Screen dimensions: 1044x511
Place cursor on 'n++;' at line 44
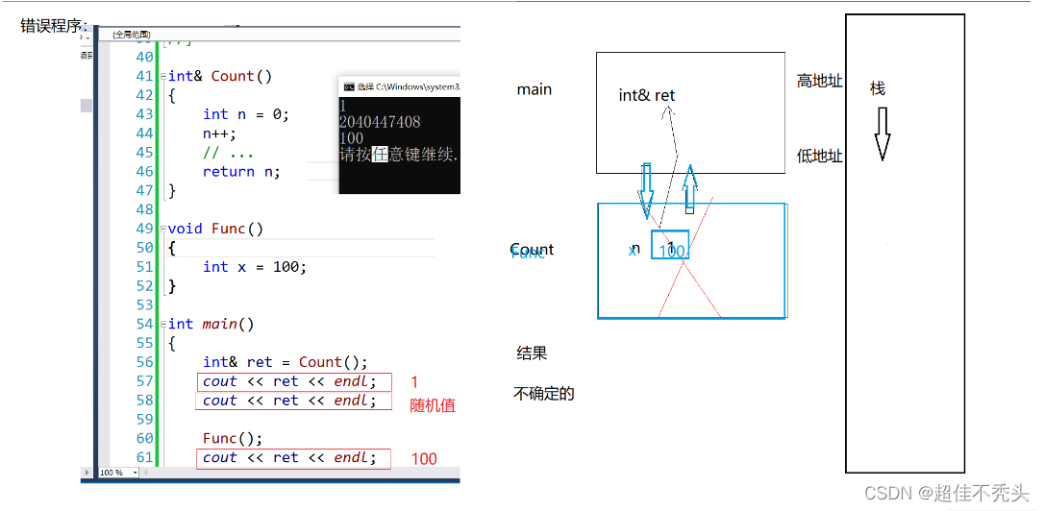click(220, 134)
